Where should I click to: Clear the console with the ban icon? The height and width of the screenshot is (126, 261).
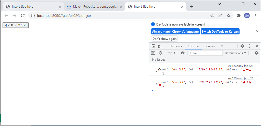(x=160, y=53)
